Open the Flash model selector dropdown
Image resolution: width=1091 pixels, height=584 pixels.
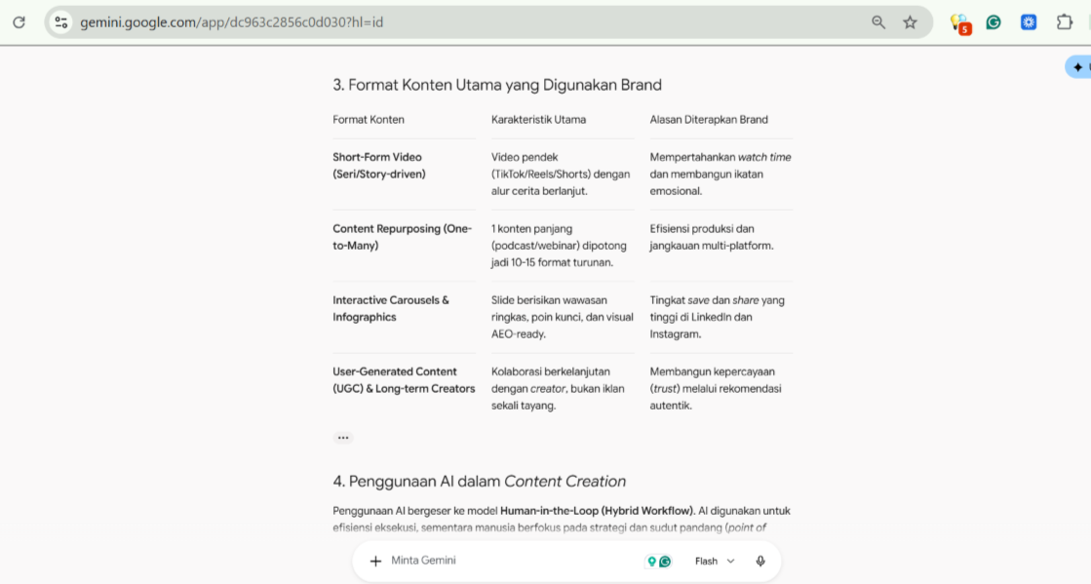pos(715,561)
